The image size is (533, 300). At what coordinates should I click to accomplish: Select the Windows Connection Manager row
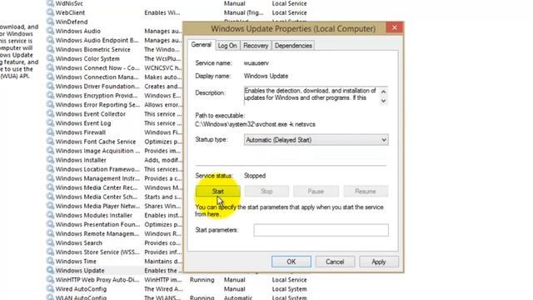[x=114, y=77]
